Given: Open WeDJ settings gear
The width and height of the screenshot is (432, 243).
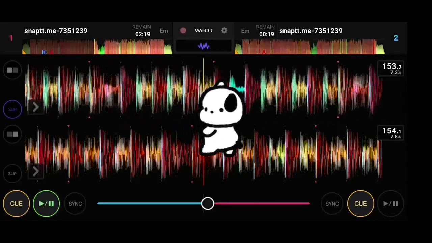Looking at the screenshot, I should coord(224,31).
